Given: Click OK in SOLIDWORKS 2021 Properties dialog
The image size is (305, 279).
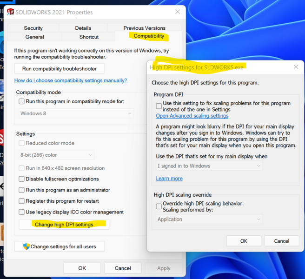Looking at the screenshot, I should 82,268.
